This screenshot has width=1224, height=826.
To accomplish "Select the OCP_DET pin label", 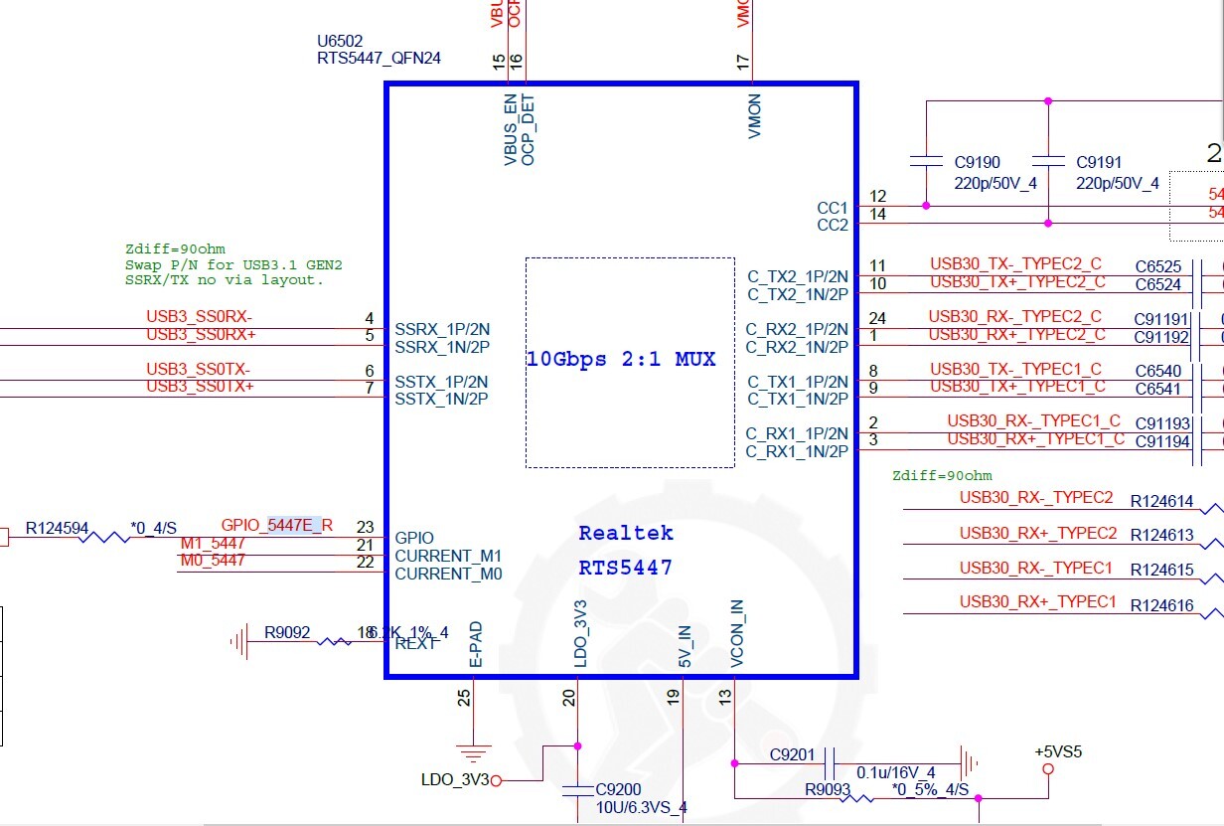I will (528, 130).
